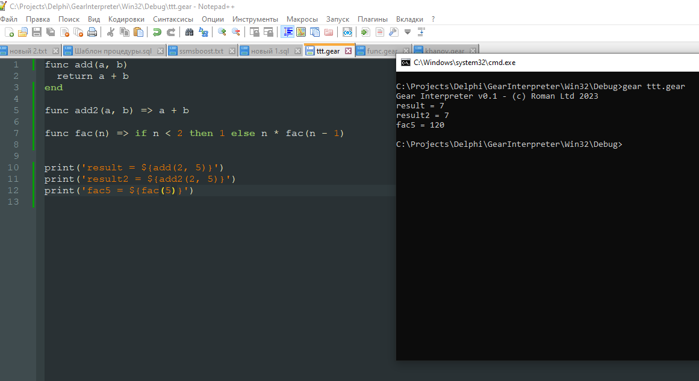699x381 pixels.
Task: Open the cmd.exe window system menu icon
Action: pyautogui.click(x=406, y=62)
